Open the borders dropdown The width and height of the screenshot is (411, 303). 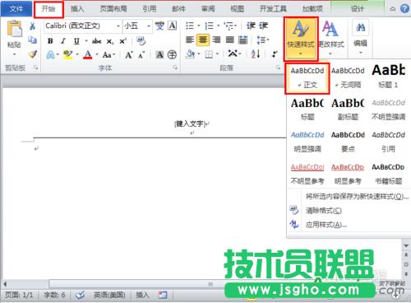pyautogui.click(x=218, y=54)
